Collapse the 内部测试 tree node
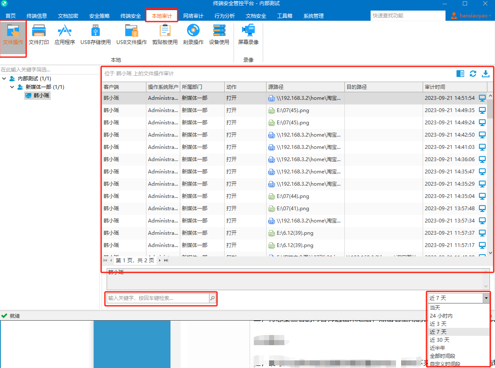 pyautogui.click(x=4, y=78)
